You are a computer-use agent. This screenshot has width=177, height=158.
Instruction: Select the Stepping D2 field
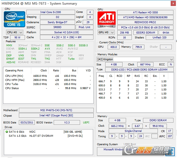(x=58, y=17)
